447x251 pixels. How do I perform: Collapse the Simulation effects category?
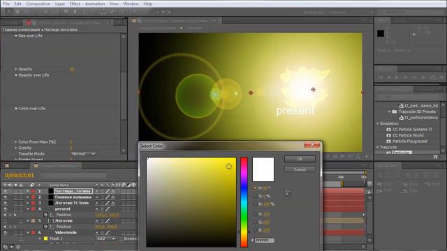[x=378, y=123]
